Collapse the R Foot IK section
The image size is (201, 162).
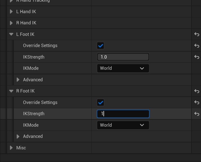11,91
